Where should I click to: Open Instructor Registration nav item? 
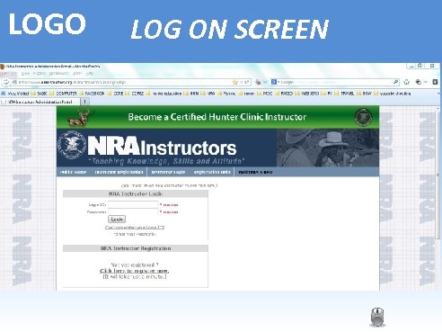coord(119,172)
